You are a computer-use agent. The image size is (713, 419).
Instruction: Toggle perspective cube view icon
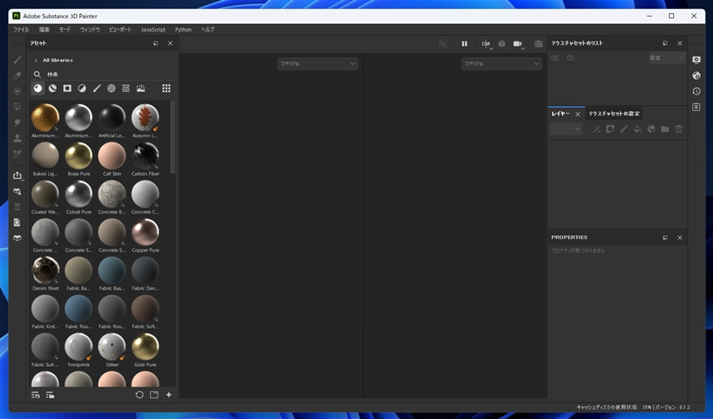[502, 44]
